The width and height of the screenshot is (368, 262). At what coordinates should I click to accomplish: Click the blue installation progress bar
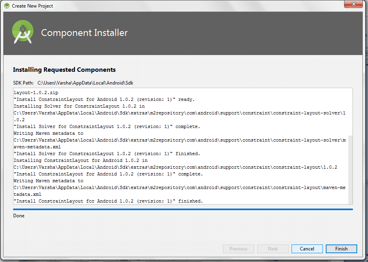tap(183, 209)
